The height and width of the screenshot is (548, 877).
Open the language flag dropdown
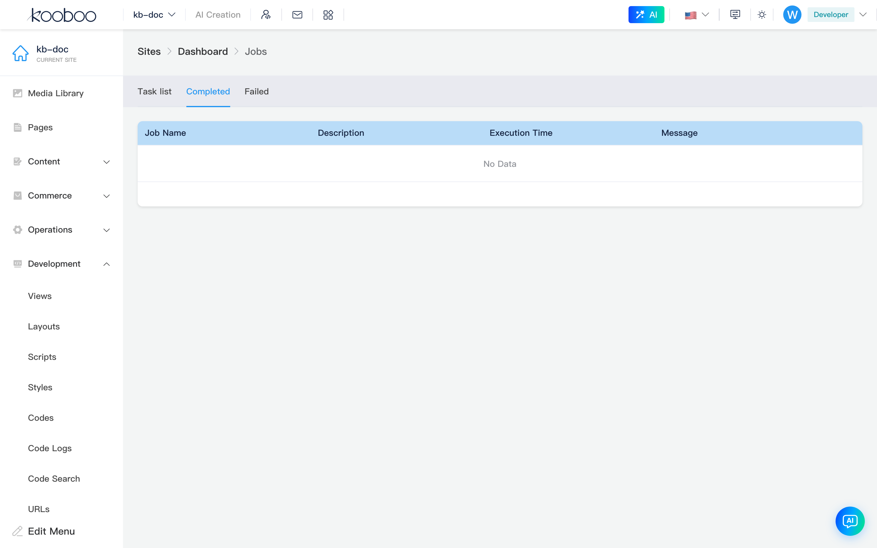coord(696,15)
